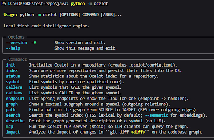
Task: Click the 'index' command name
Action: point(12,70)
